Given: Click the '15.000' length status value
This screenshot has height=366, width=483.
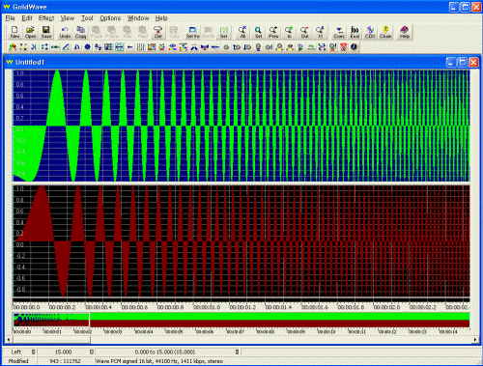Looking at the screenshot, I should pos(63,352).
